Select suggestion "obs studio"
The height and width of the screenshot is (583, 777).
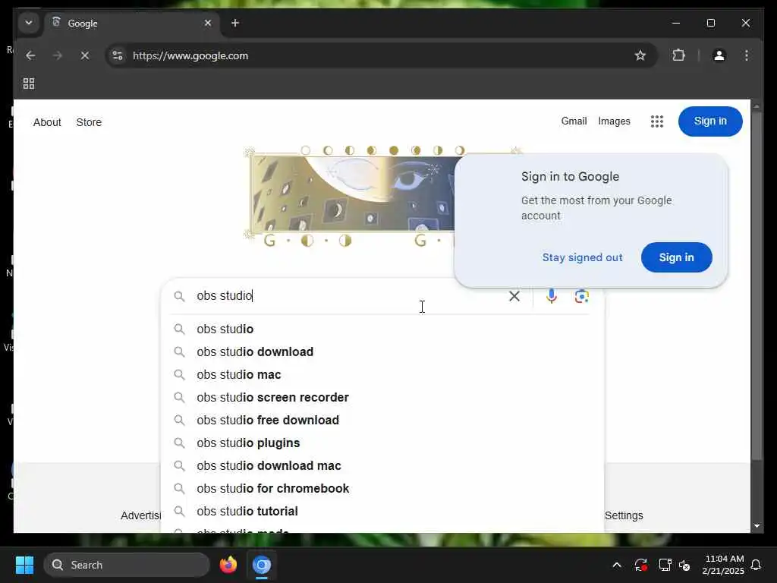pyautogui.click(x=382, y=329)
